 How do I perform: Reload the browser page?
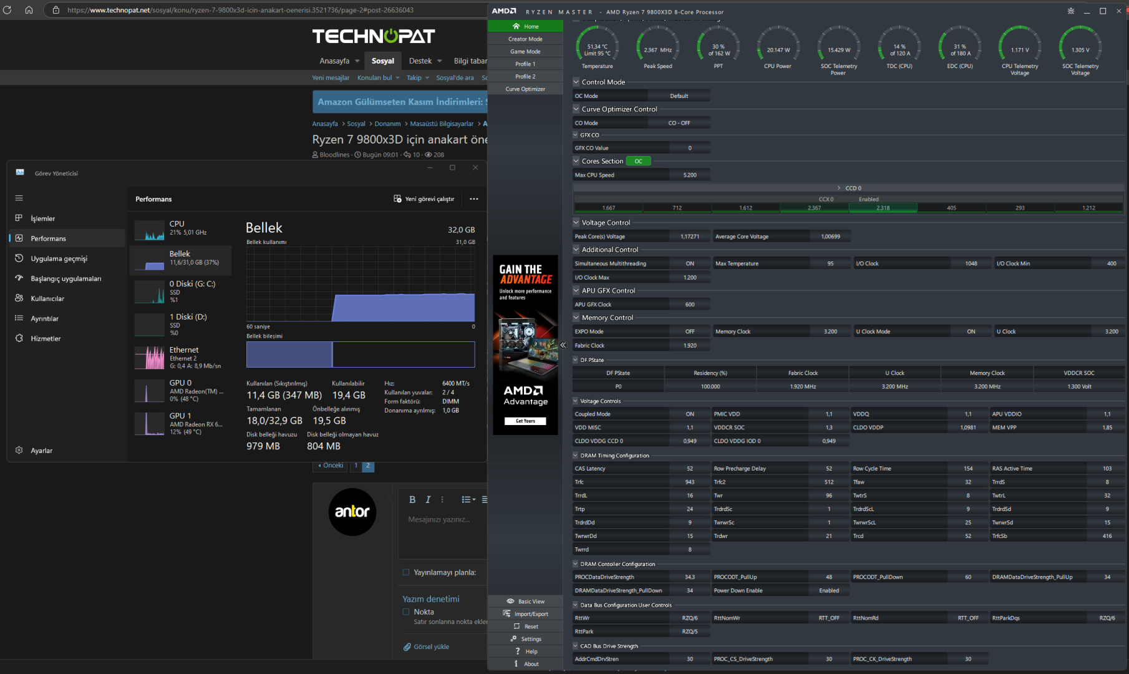pos(7,10)
